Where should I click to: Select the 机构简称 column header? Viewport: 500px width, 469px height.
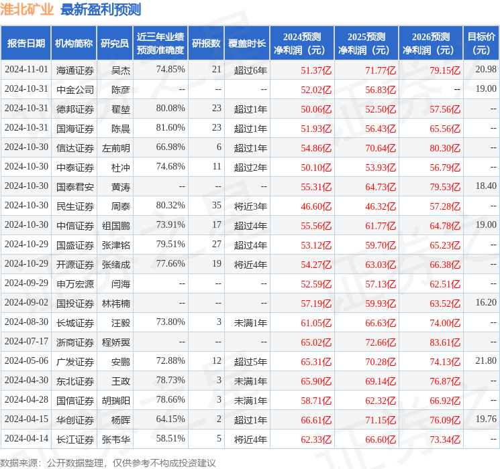coord(74,43)
